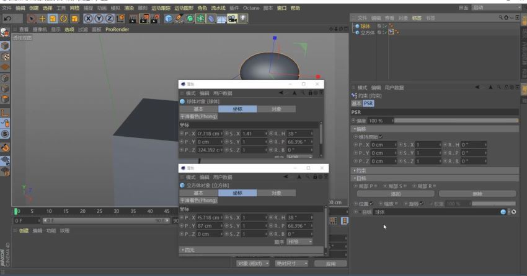
Task: Click the S . X field in sphere window
Action: pos(254,134)
